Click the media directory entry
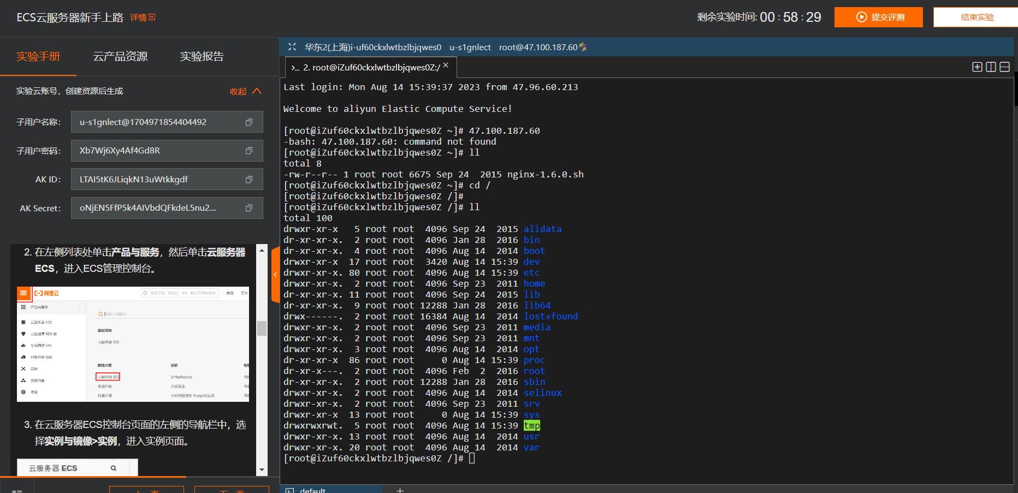This screenshot has height=493, width=1018. (x=537, y=328)
